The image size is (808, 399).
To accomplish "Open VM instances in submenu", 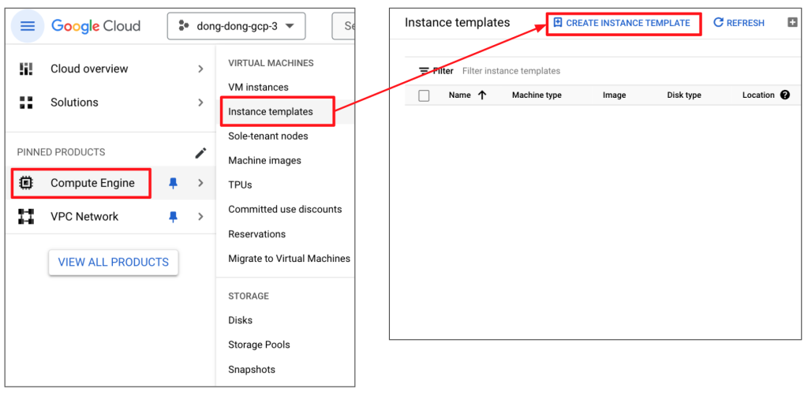I will point(258,88).
